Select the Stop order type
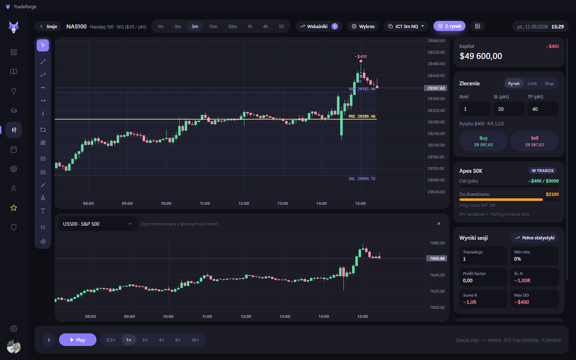Image resolution: width=576 pixels, height=360 pixels. click(x=549, y=84)
